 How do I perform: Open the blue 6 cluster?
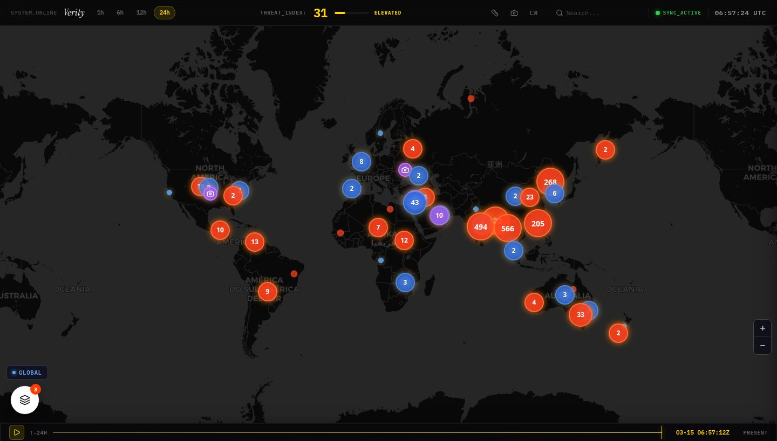[555, 194]
